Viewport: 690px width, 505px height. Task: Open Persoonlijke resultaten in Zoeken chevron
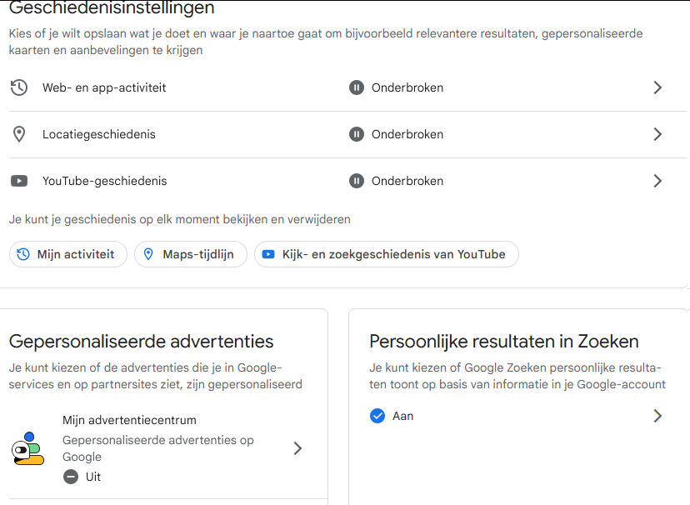point(657,416)
